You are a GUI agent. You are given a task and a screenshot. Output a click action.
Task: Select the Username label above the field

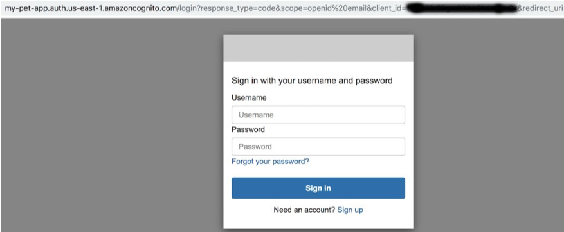coord(249,97)
